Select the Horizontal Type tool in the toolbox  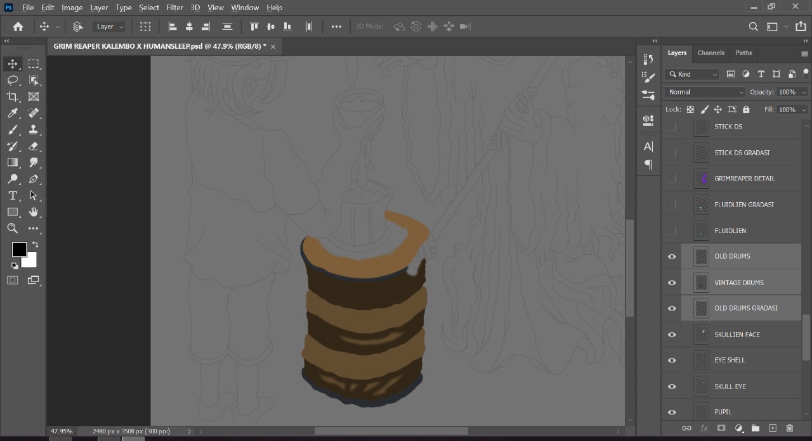[13, 196]
